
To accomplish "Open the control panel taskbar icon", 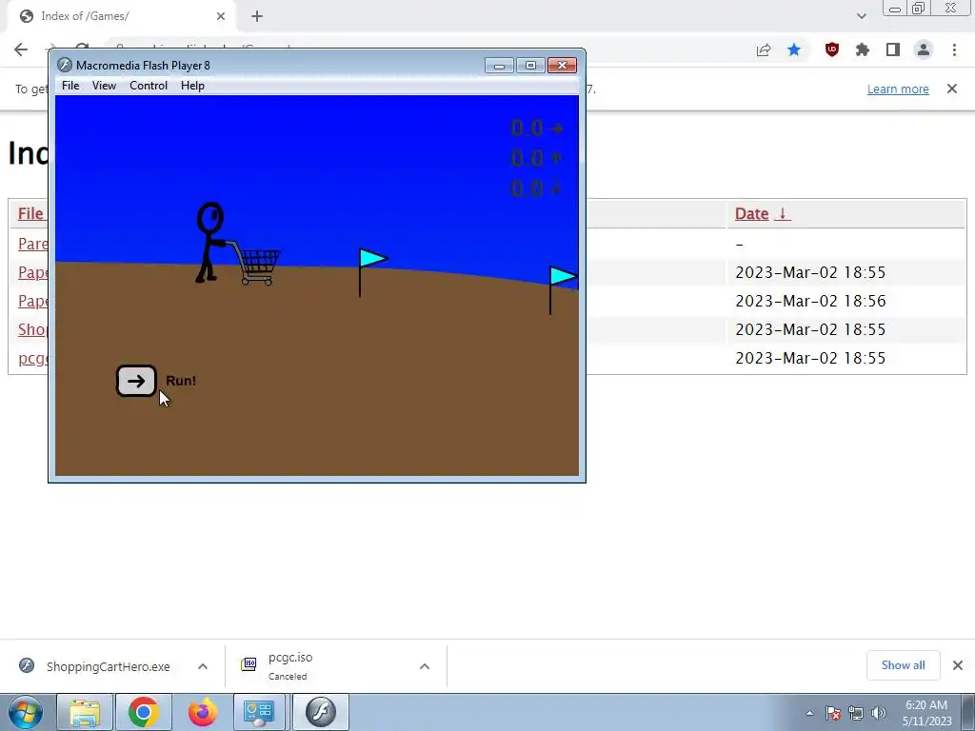I will coord(259,712).
